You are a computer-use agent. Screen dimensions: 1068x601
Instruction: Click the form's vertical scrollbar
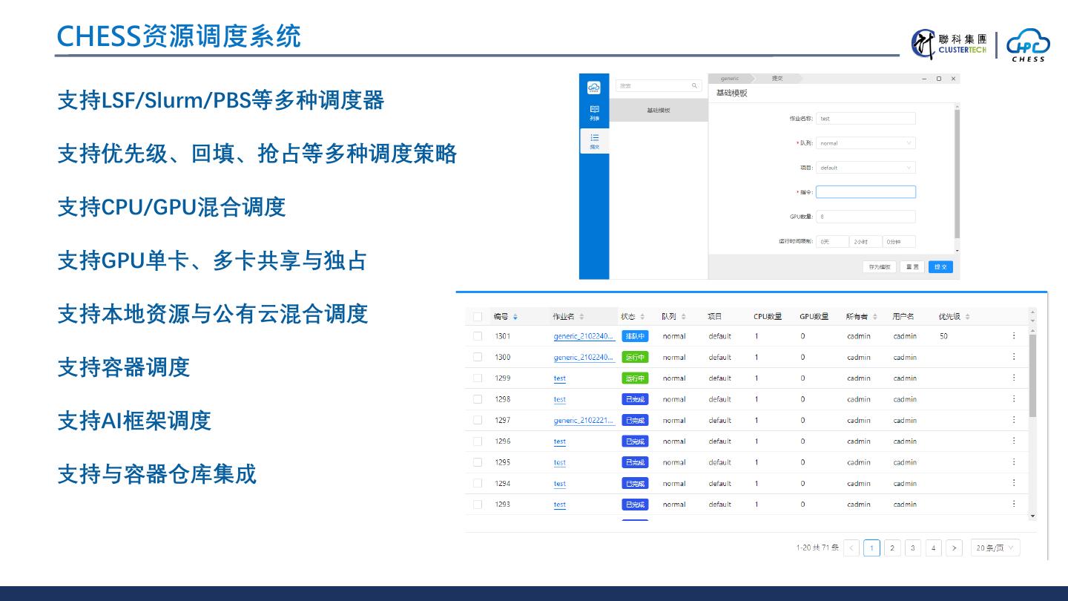pos(957,174)
